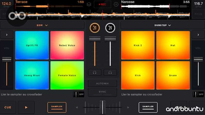
Task: Trigger the Hat pad
Action: click(173, 45)
